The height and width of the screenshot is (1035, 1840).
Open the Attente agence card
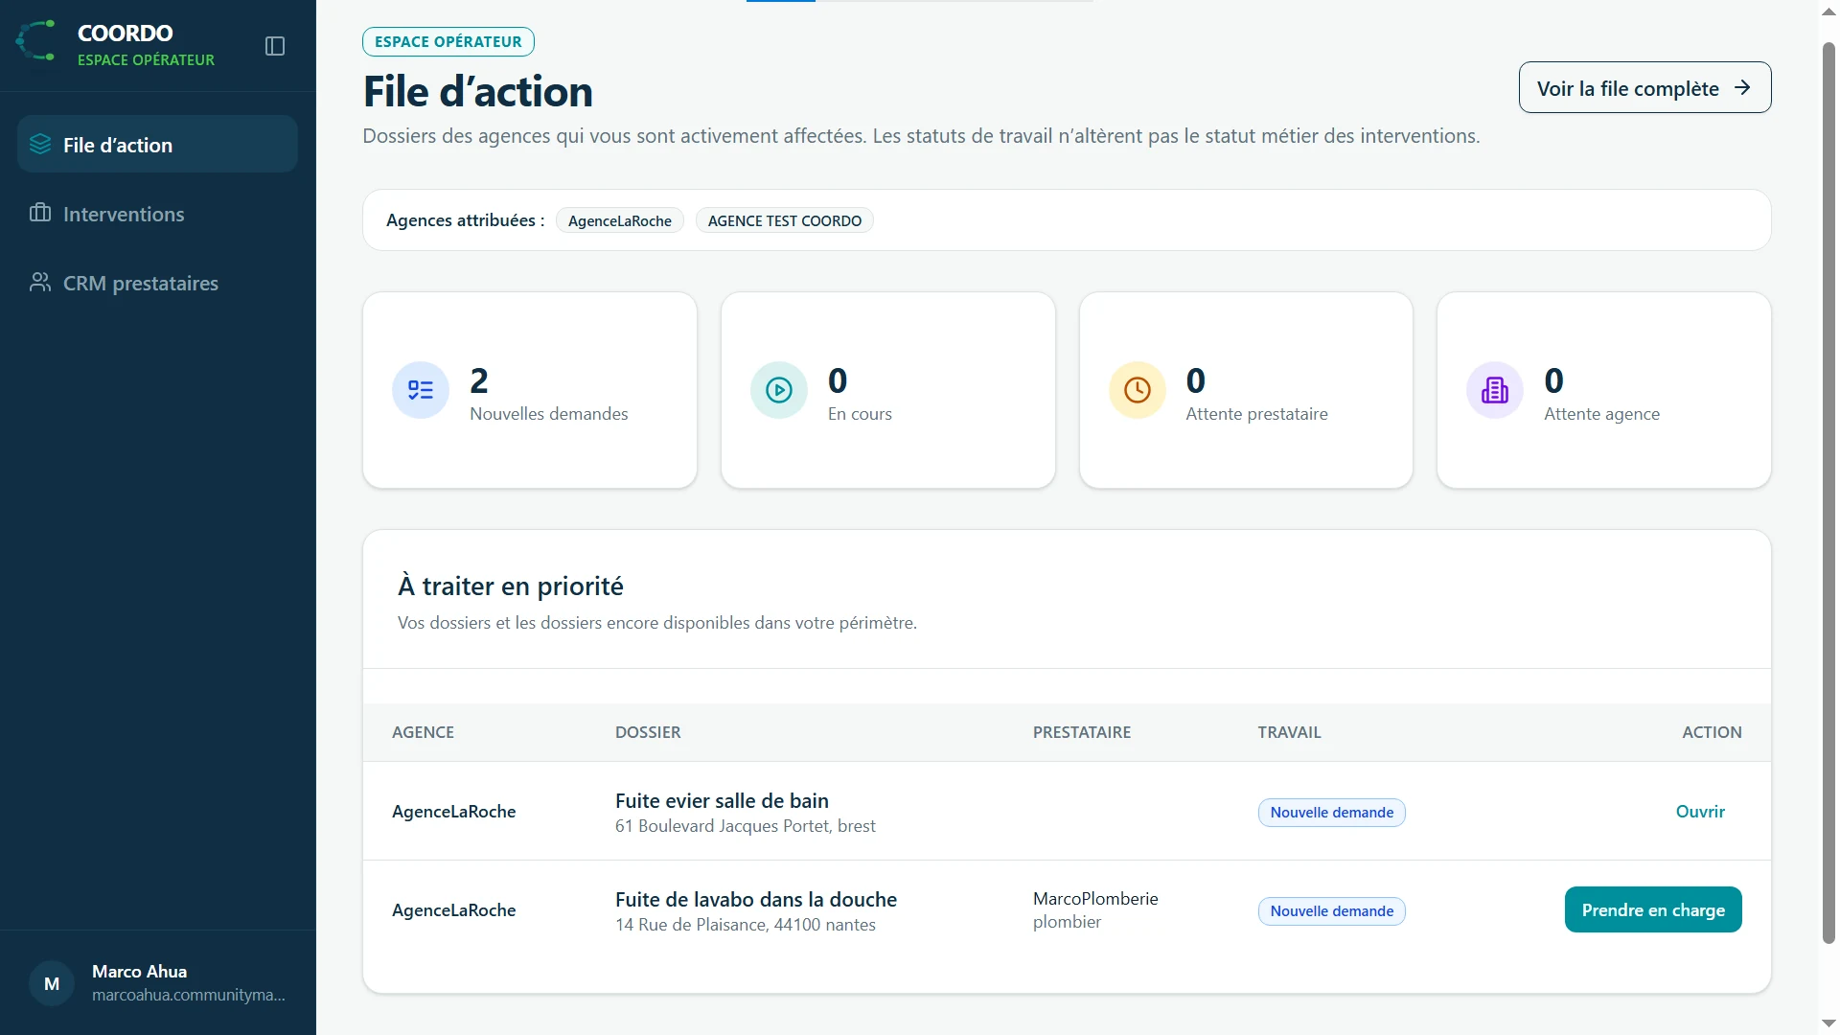(x=1604, y=390)
